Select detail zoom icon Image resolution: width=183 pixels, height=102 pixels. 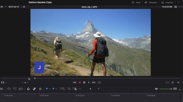tap(69, 89)
